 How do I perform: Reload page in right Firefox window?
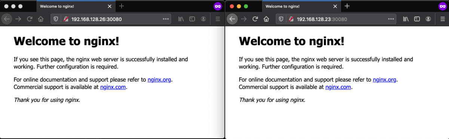255,19
